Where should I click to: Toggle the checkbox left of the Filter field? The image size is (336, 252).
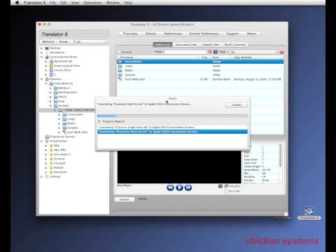click(x=119, y=52)
